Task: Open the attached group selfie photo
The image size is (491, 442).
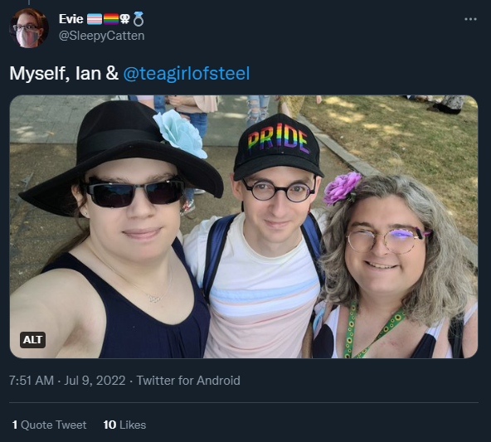Action: click(x=244, y=226)
